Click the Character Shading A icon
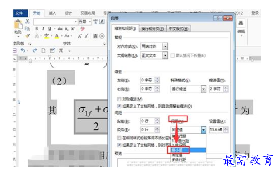Screen dimensions: 277x174 pyautogui.click(x=95, y=36)
